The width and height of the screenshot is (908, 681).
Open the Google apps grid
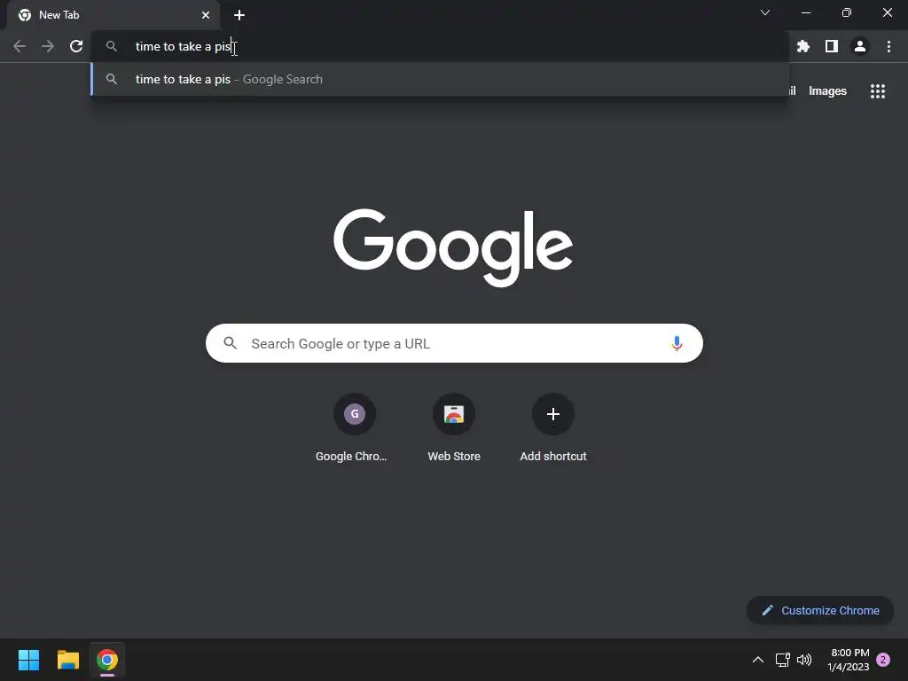click(878, 91)
